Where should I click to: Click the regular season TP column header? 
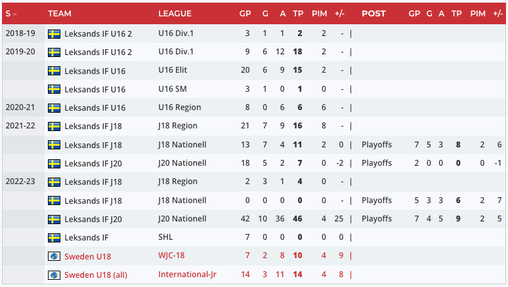click(x=298, y=14)
